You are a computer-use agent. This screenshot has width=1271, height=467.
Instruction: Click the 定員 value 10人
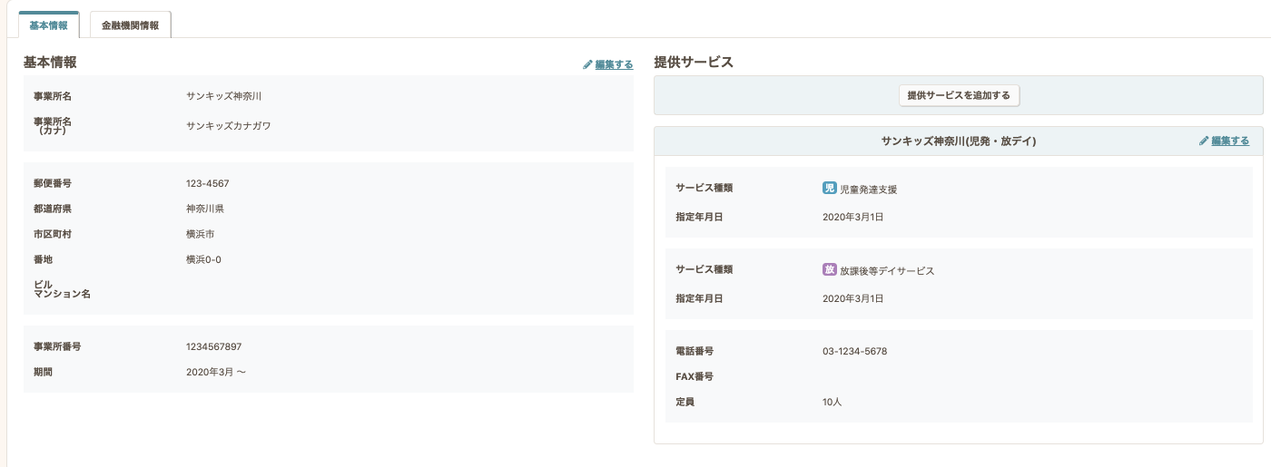click(832, 402)
